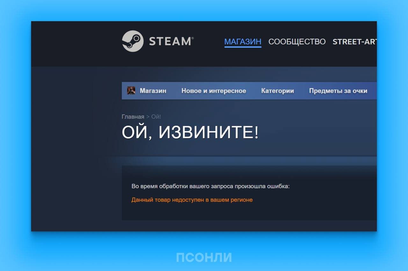Open the СООБЩЕСТВО top navigation tab

click(297, 42)
